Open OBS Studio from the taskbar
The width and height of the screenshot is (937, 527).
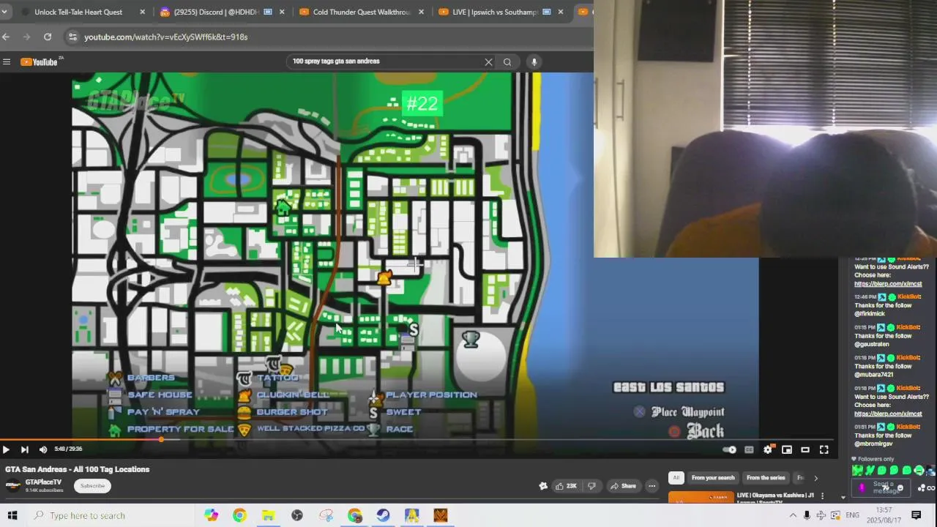click(x=296, y=515)
